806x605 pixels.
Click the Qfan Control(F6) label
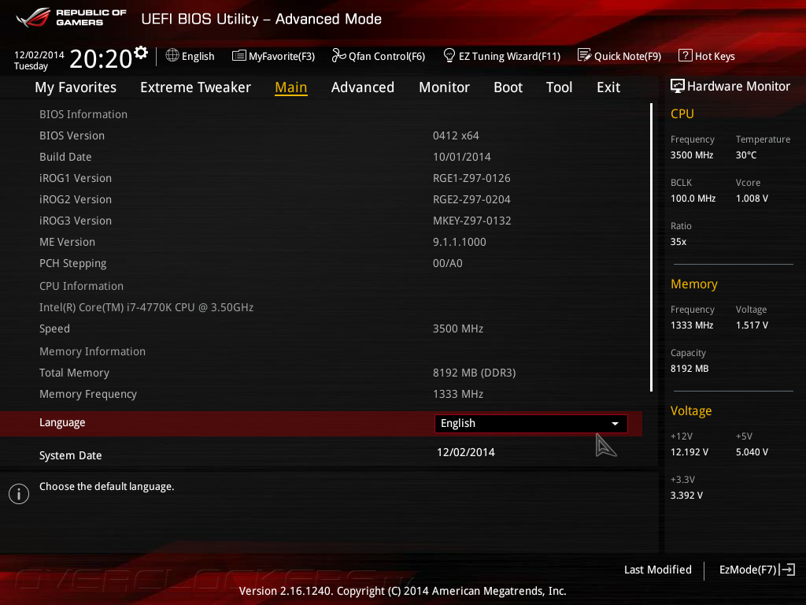point(387,56)
